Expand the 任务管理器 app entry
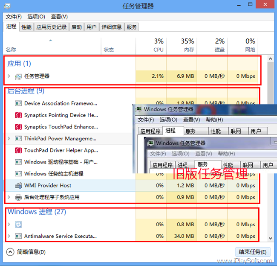Image resolution: width=277 pixels, height=266 pixels. click(9, 76)
